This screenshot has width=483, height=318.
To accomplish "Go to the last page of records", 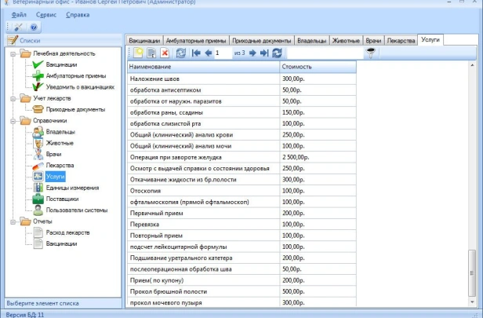I will [x=264, y=53].
